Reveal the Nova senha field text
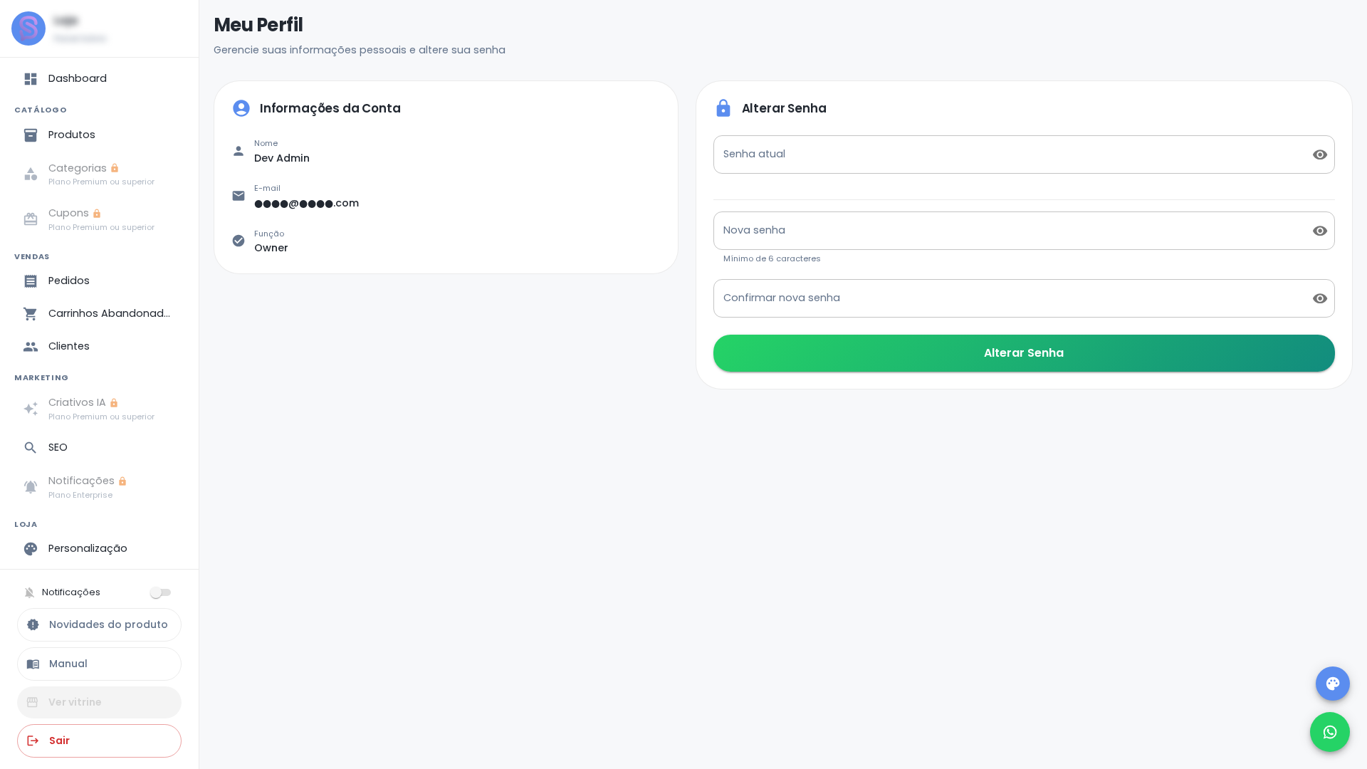The width and height of the screenshot is (1367, 769). point(1320,231)
